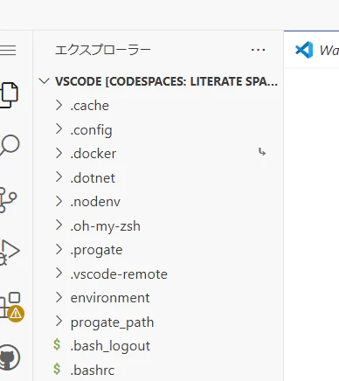
Task: Open the .bash_logout file
Action: [x=110, y=346]
